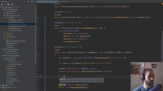
Task: Click the locate/select opened file crosshair icon
Action: 28,2
